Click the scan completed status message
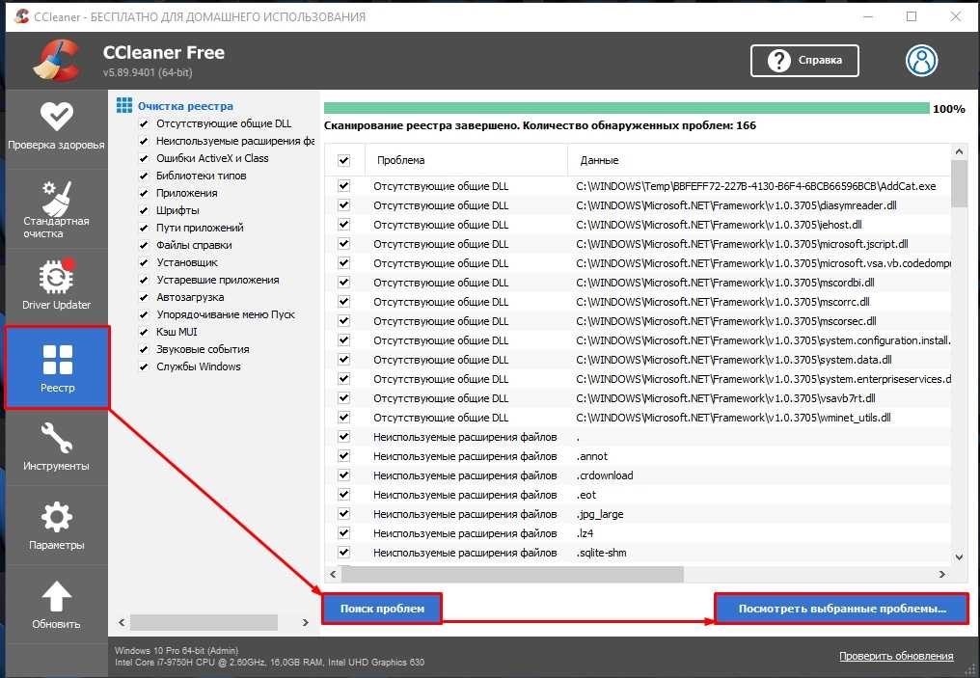The image size is (980, 678). (540, 125)
